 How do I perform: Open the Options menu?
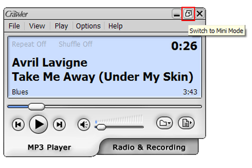(x=88, y=26)
